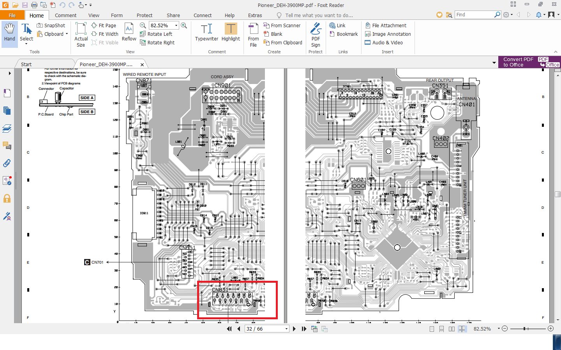Pick the Typewriter comment tool
The image size is (561, 350).
[x=206, y=32]
